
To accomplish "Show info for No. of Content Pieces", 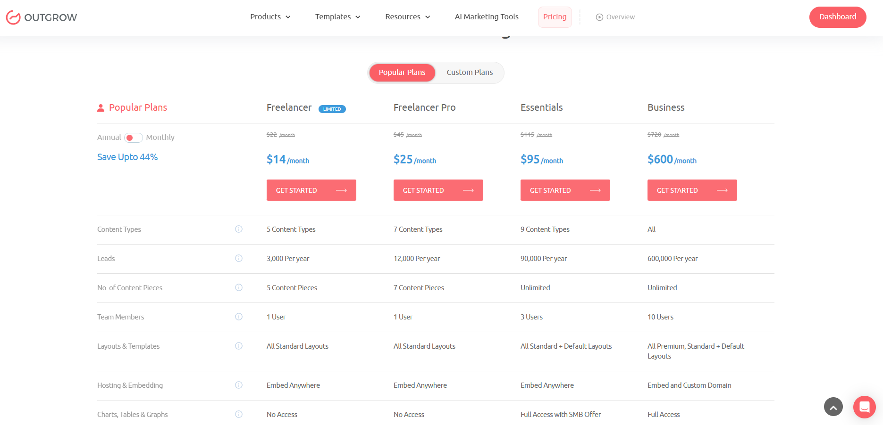I will tap(239, 287).
